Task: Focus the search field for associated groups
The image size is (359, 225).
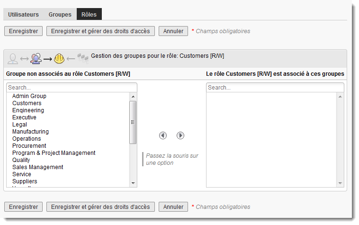Action: (275, 88)
